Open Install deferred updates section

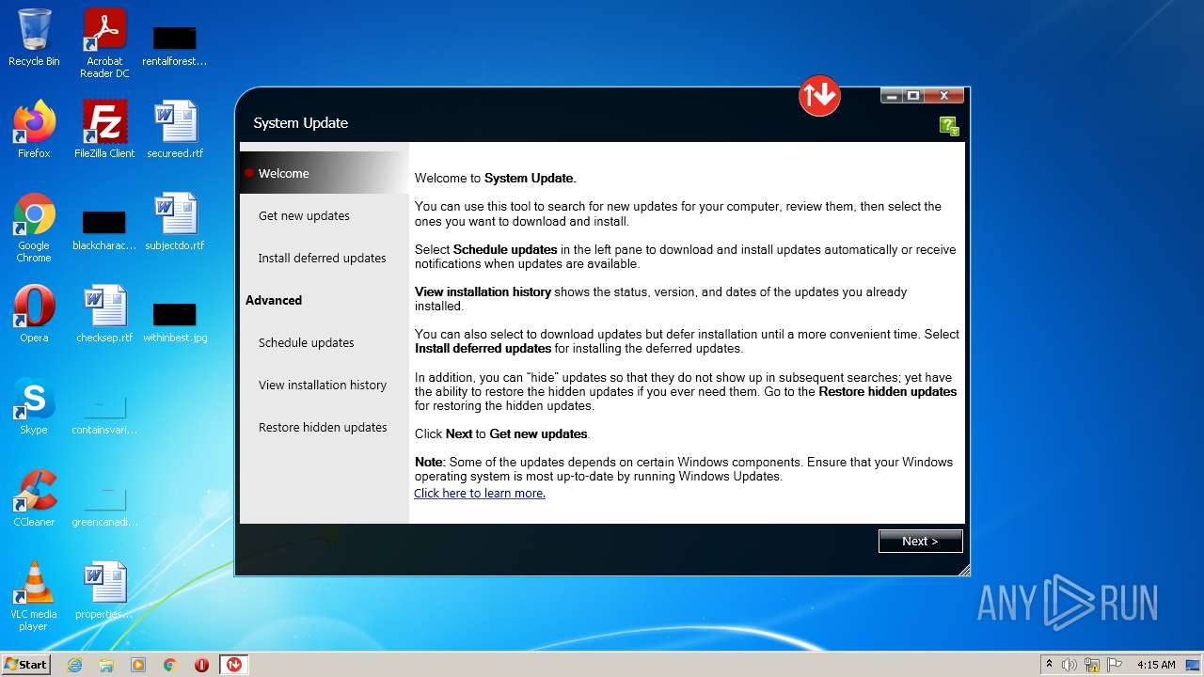coord(325,258)
